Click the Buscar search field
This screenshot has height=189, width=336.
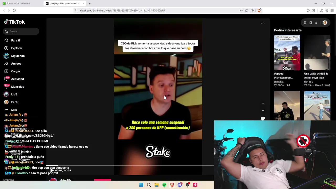click(21, 31)
